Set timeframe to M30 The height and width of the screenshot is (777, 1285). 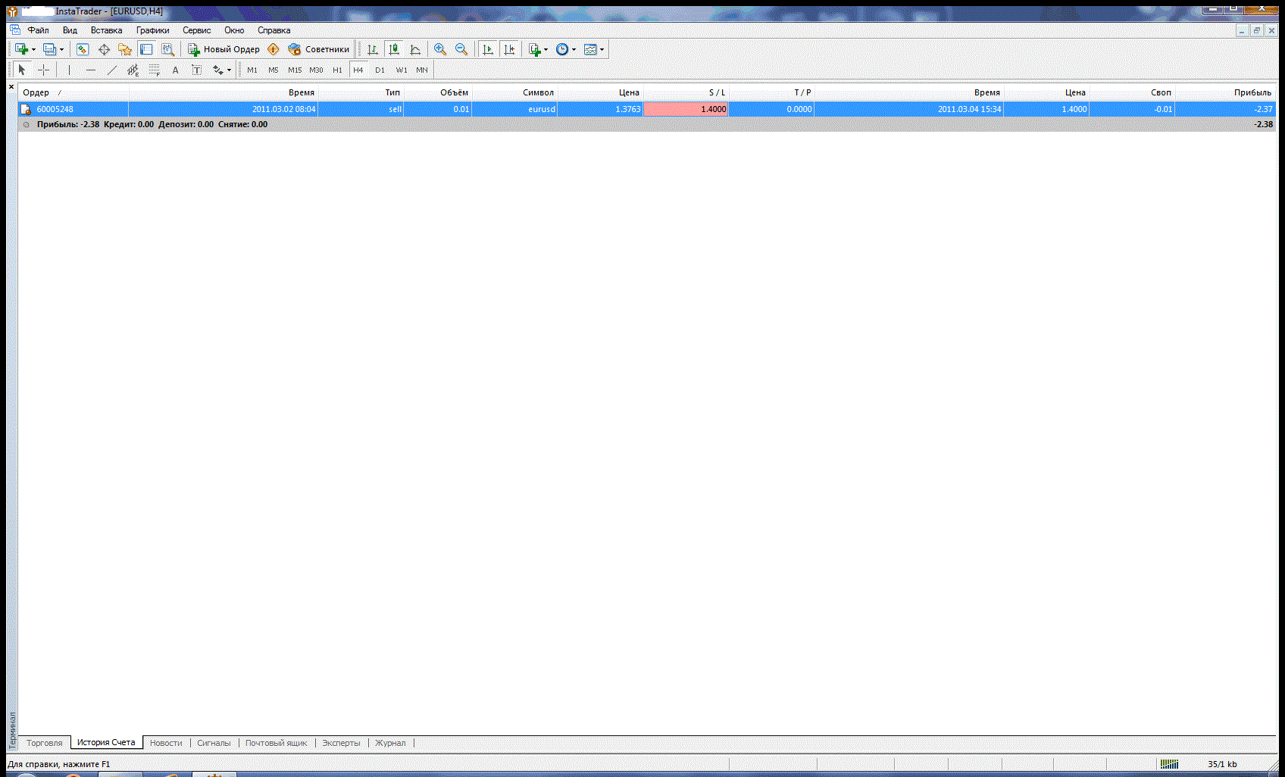[x=316, y=70]
